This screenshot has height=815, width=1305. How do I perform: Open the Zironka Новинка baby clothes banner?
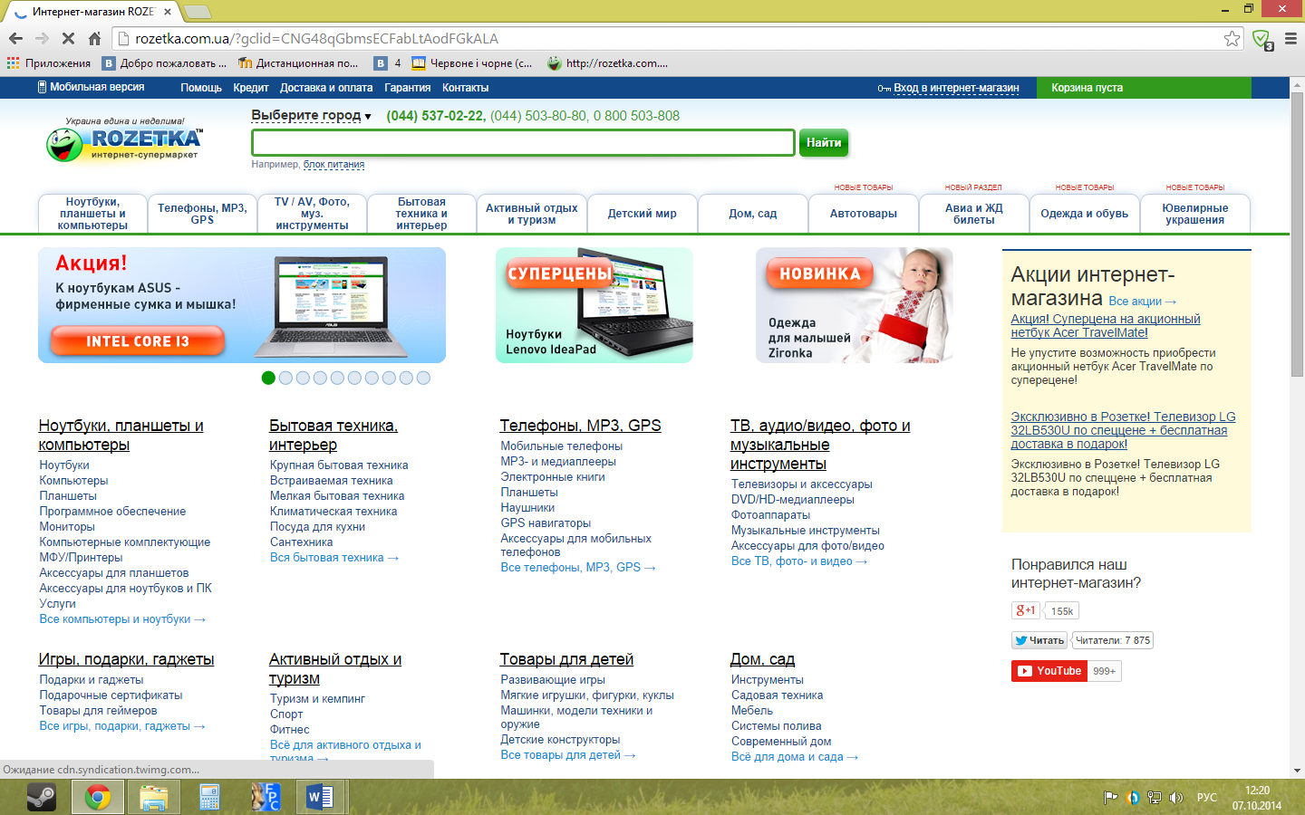(854, 305)
